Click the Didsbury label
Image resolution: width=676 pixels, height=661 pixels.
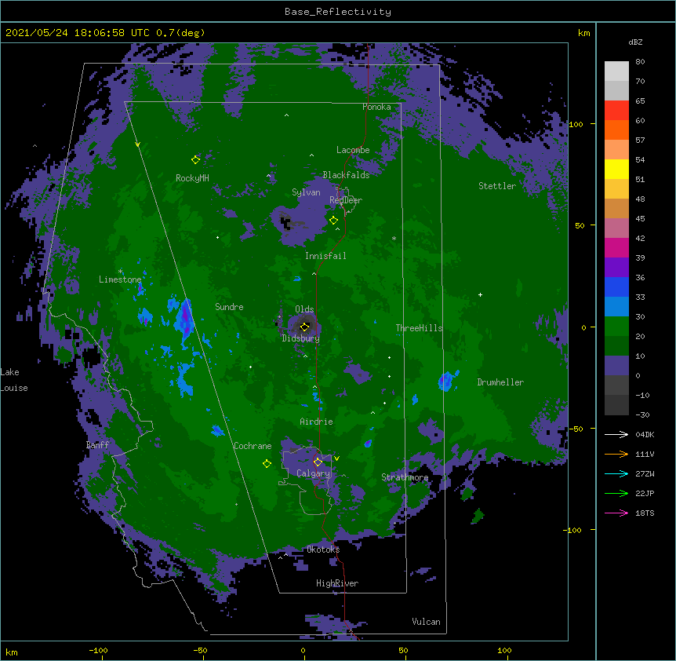point(301,338)
